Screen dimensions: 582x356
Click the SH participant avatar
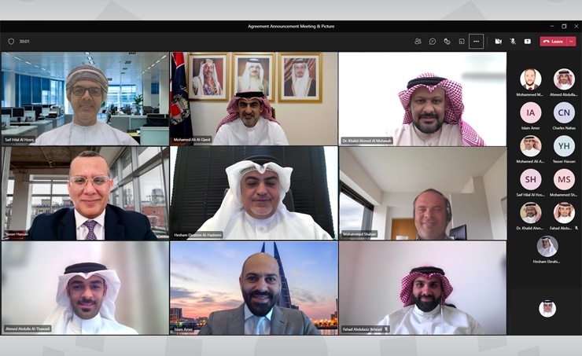pos(530,179)
